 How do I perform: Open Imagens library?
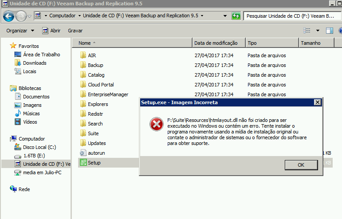[28, 105]
